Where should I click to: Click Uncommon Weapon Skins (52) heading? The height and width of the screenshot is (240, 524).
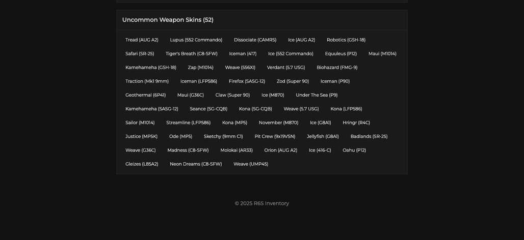click(x=168, y=20)
